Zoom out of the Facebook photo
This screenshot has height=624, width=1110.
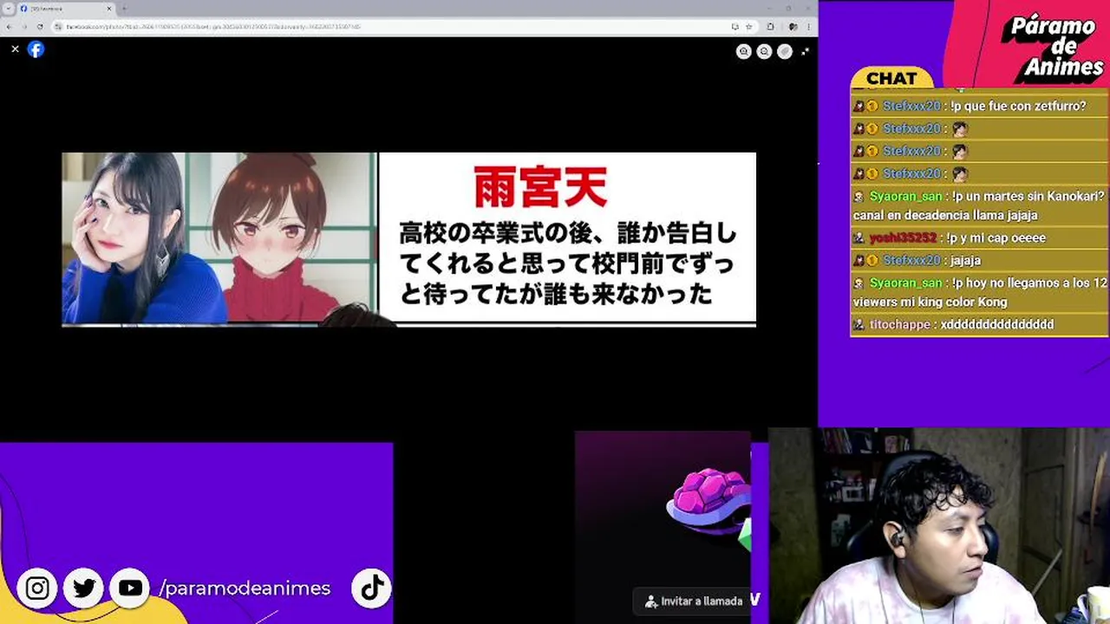pos(764,52)
